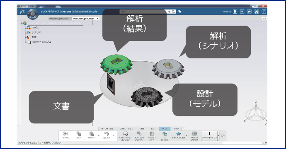This screenshot has height=149, width=286.
Task: Switch to the タッチ toolbar tab
Action: coord(176,129)
